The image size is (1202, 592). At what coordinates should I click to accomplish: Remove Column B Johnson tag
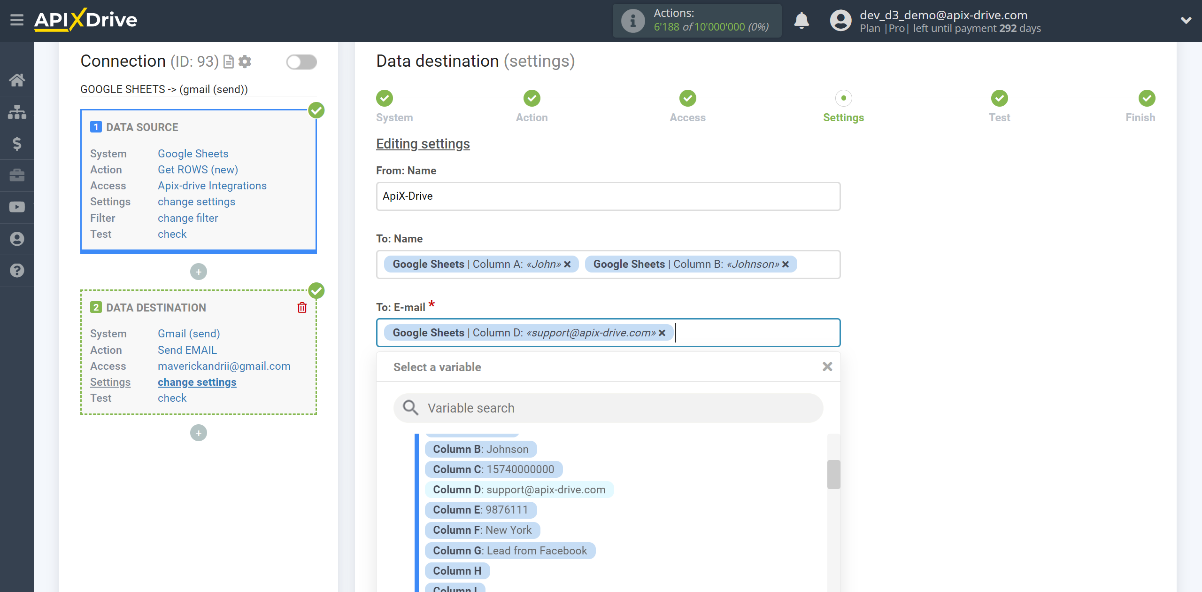pyautogui.click(x=786, y=265)
